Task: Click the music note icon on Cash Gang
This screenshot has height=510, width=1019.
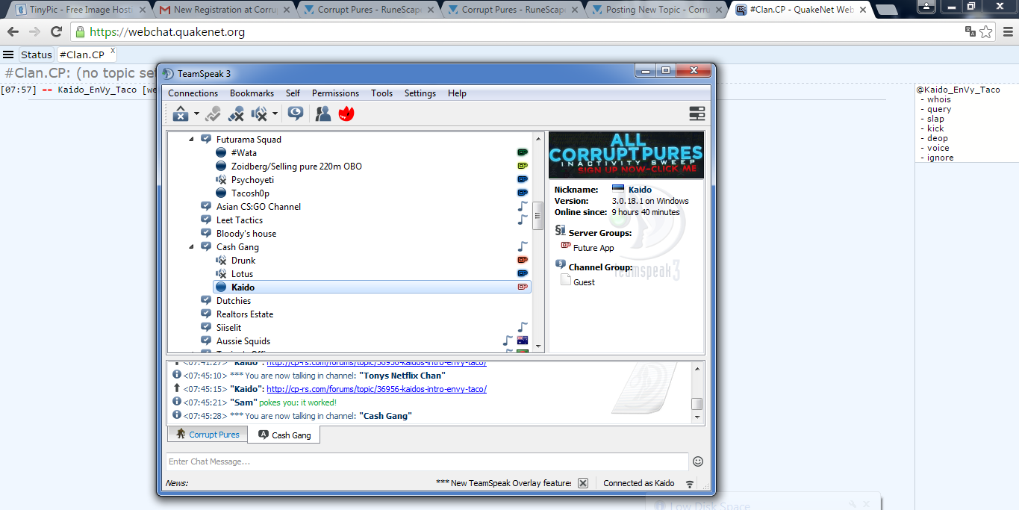Action: click(523, 246)
